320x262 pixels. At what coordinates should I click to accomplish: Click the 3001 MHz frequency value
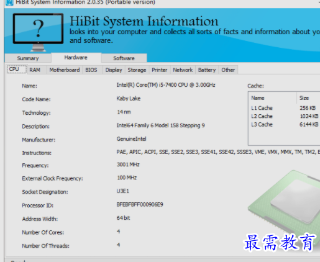[128, 165]
